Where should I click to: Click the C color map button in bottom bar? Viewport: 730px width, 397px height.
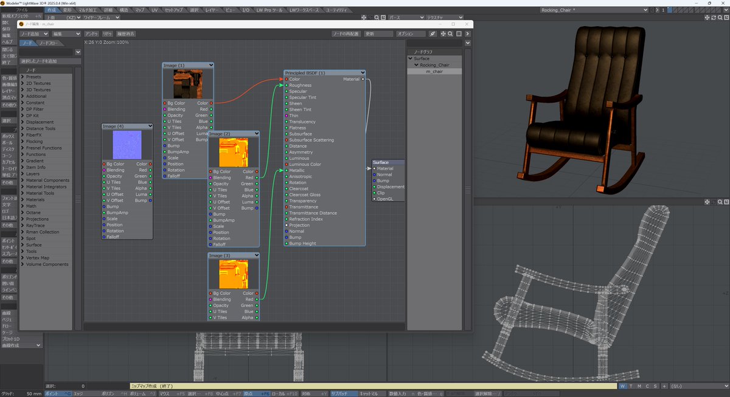coord(647,386)
